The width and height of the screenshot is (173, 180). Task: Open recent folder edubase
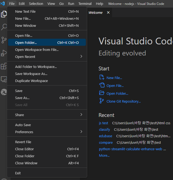(106, 136)
